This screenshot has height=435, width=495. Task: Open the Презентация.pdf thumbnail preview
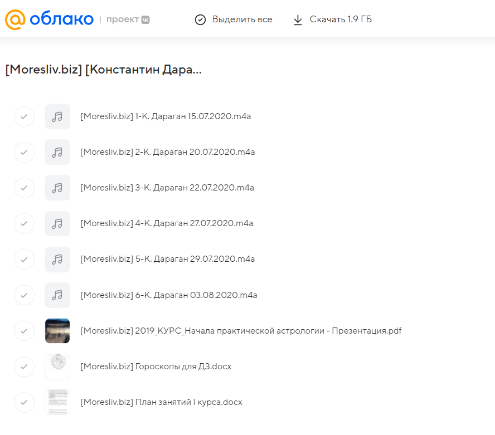[57, 331]
